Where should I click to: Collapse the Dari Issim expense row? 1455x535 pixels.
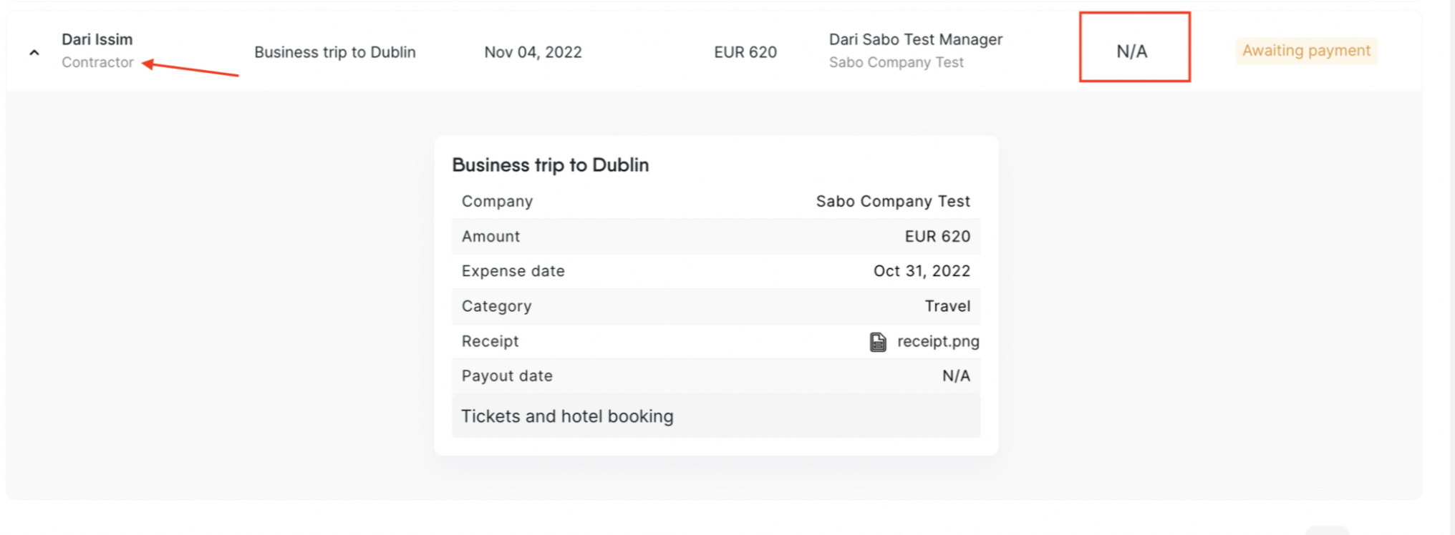pos(34,52)
